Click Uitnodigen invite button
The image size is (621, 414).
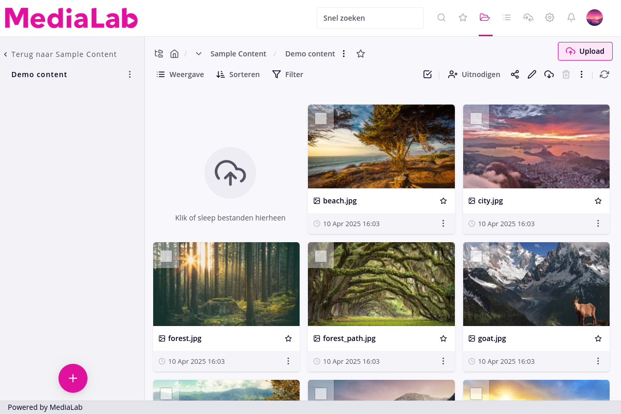point(474,75)
